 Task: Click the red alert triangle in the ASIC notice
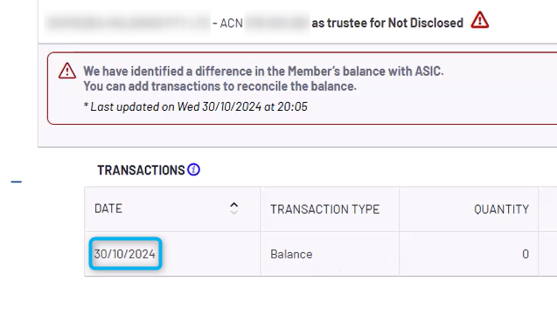(67, 71)
